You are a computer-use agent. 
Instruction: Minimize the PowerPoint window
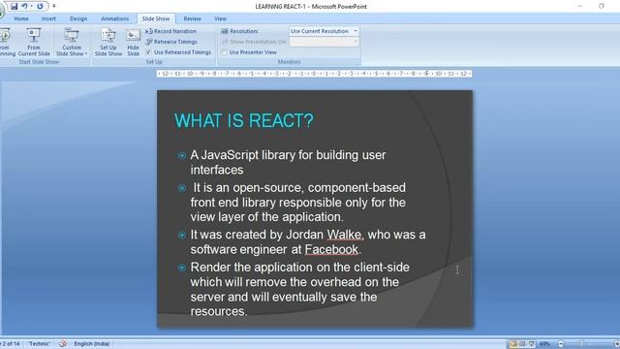tap(579, 6)
